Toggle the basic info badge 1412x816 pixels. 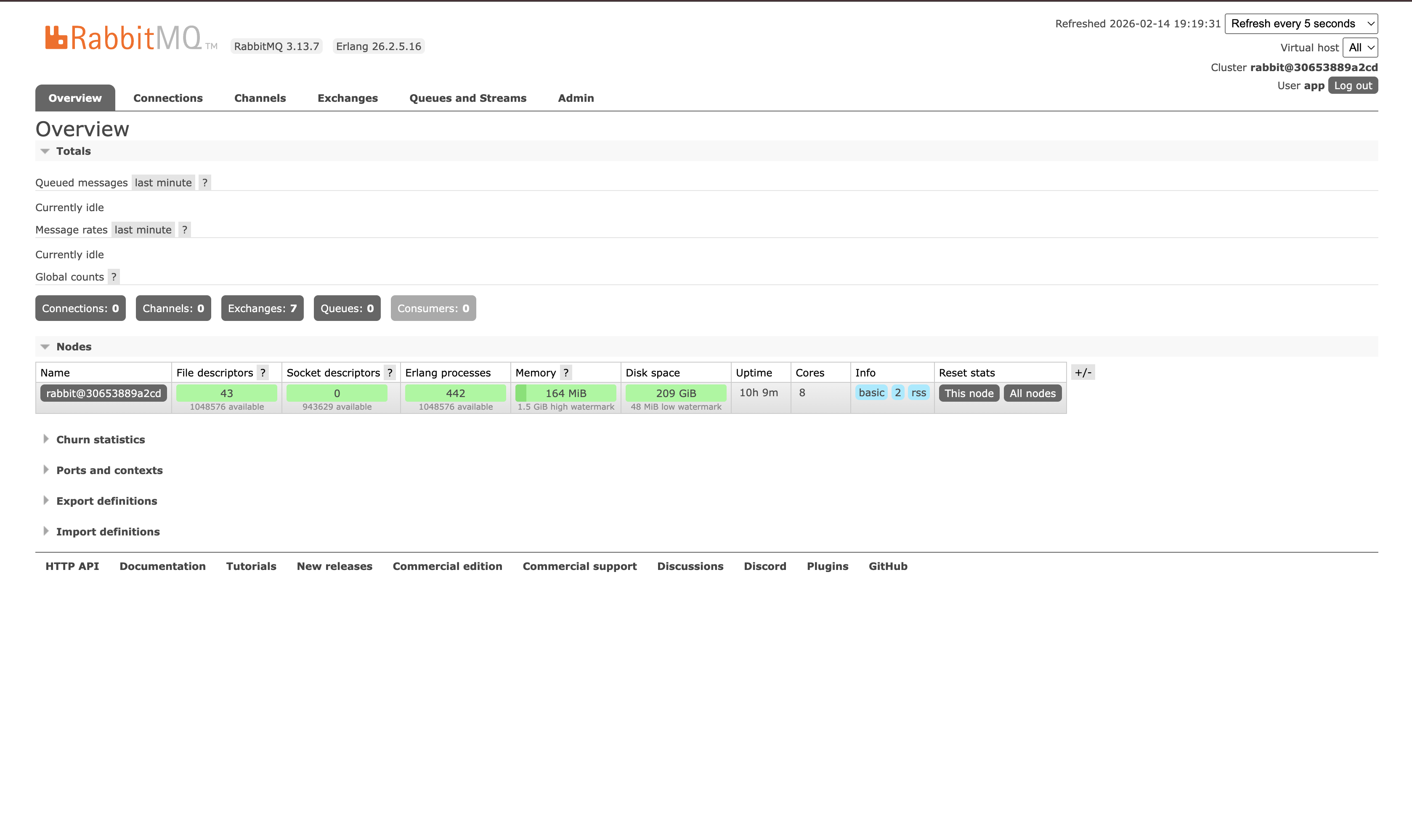pyautogui.click(x=871, y=392)
